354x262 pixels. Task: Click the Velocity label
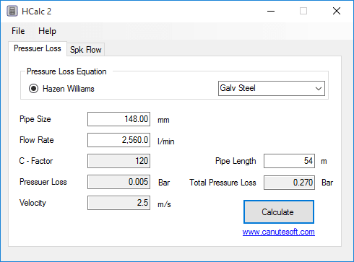coord(33,203)
